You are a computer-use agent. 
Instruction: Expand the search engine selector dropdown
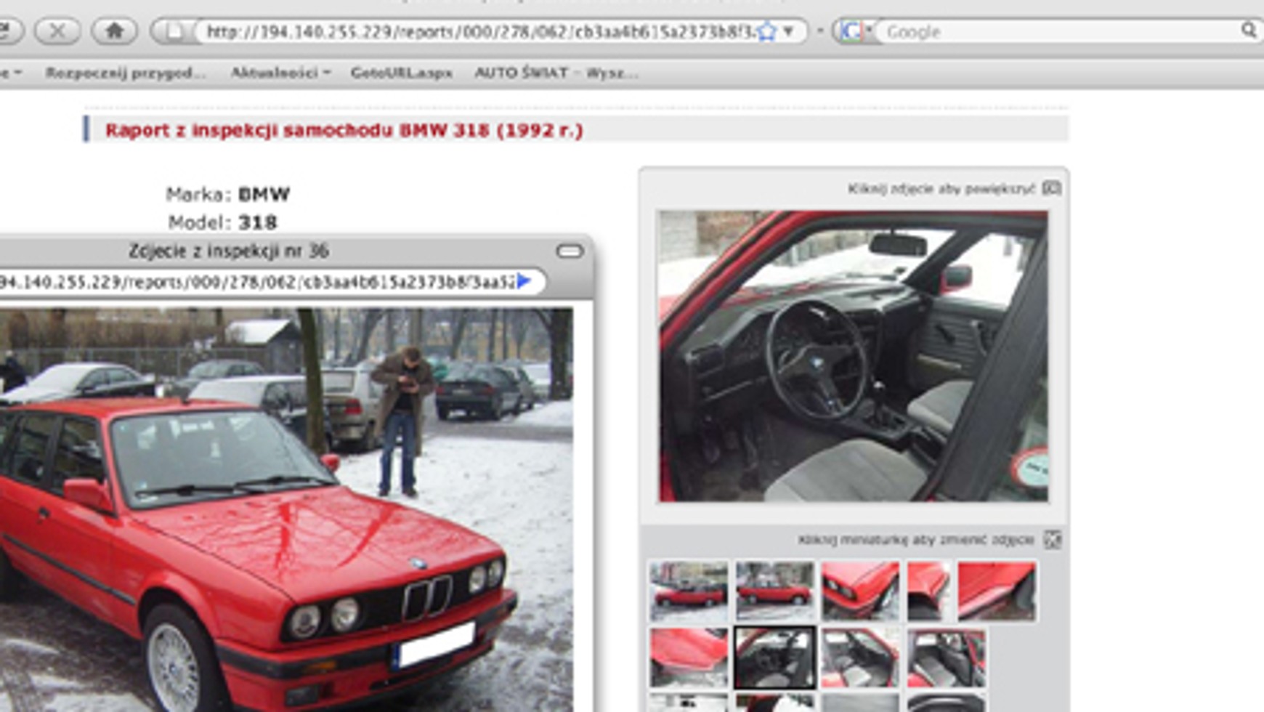pyautogui.click(x=854, y=31)
